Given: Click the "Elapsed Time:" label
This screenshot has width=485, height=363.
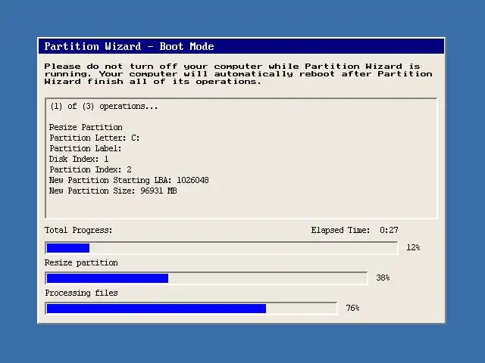Looking at the screenshot, I should tap(340, 230).
